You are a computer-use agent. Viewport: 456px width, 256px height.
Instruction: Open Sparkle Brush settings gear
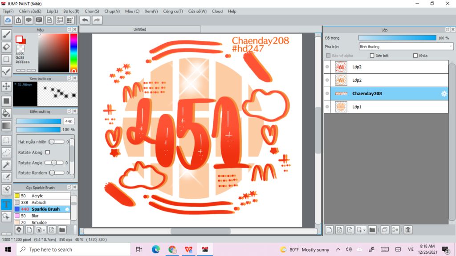pos(67,209)
